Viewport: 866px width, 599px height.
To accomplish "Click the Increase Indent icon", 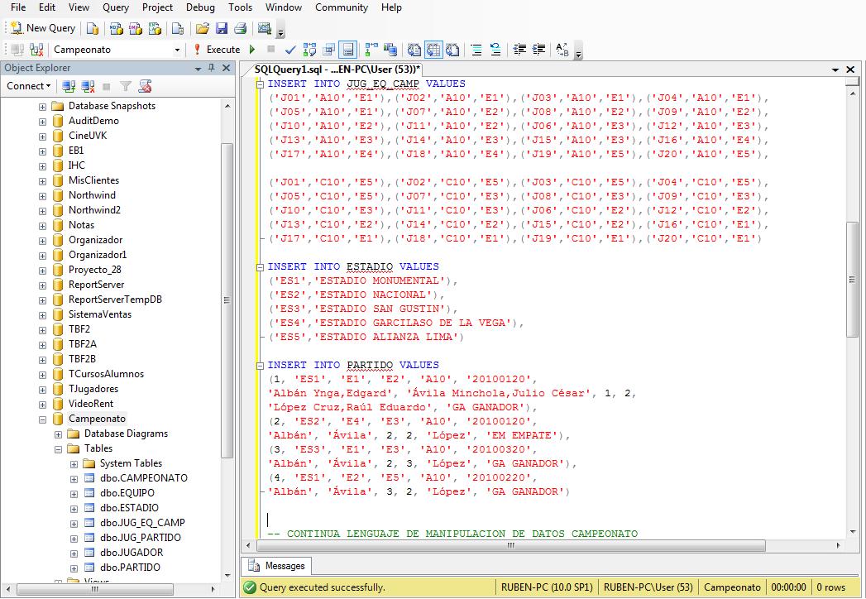I will 539,50.
